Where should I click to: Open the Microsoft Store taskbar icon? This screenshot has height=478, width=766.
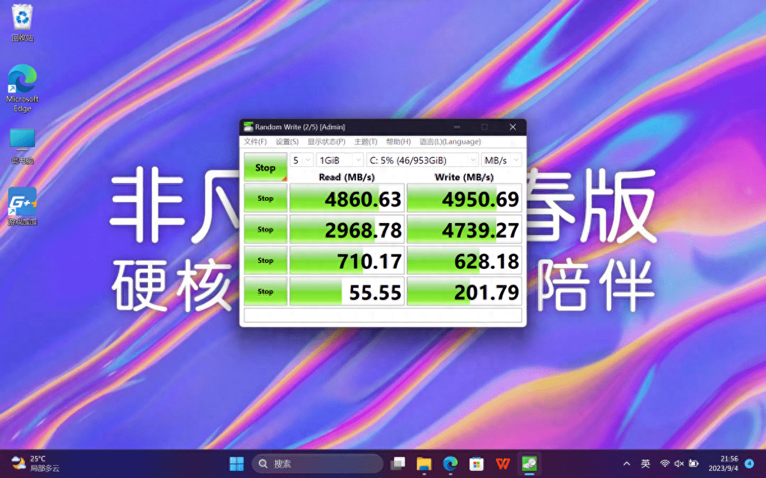click(476, 463)
